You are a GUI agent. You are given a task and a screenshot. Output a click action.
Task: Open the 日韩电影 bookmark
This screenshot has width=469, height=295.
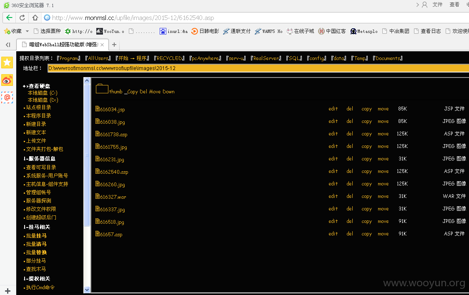pos(205,31)
